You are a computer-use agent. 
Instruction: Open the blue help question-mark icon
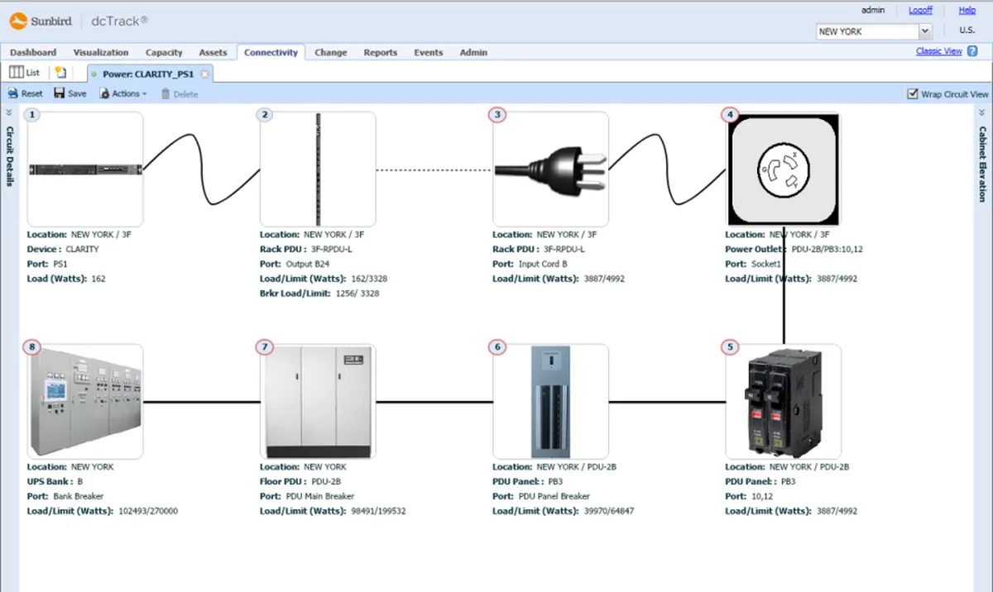pos(972,51)
